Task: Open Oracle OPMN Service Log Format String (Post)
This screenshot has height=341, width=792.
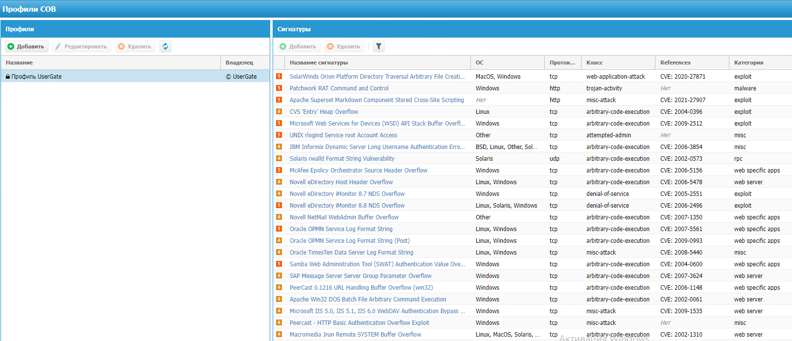Action: tap(349, 240)
